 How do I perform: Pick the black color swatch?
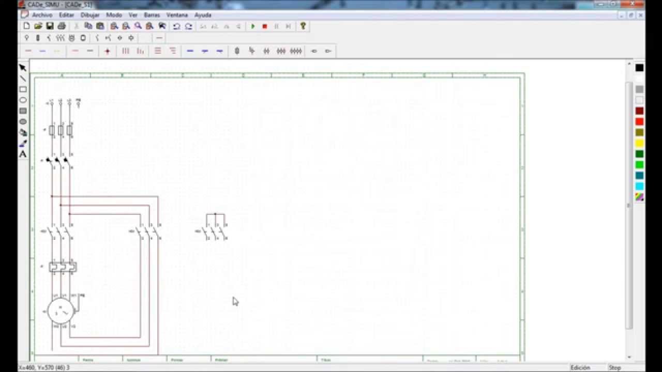(x=640, y=68)
